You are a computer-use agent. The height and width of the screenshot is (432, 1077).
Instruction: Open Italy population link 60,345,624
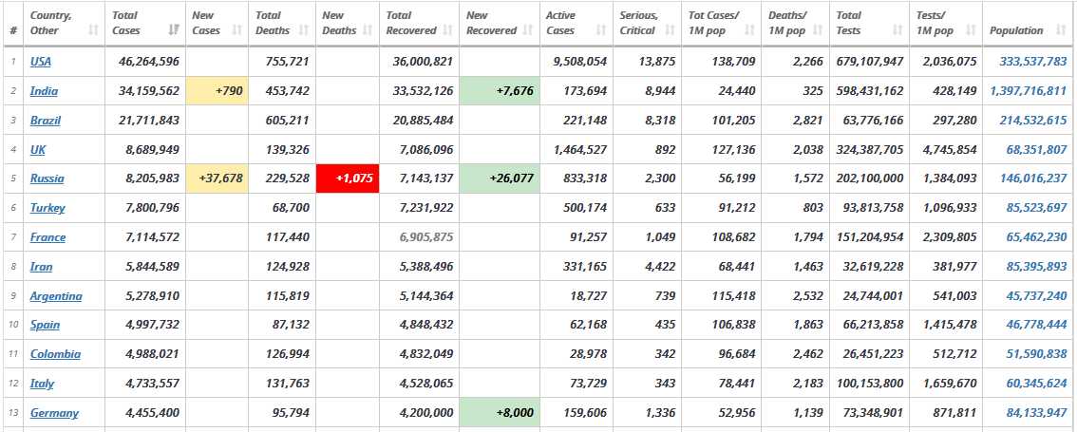point(1037,384)
